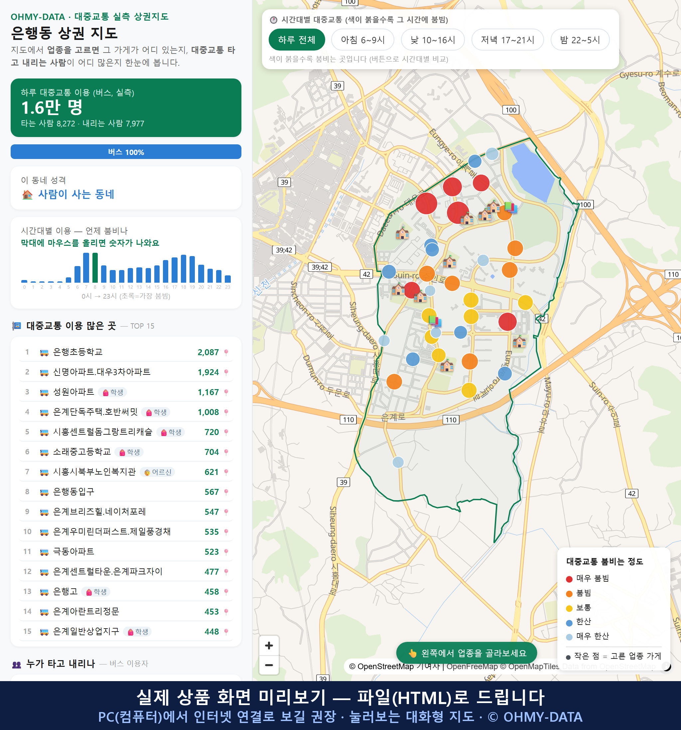The width and height of the screenshot is (681, 730).
Task: Select the 낮 10~16시 time filter
Action: (x=433, y=40)
